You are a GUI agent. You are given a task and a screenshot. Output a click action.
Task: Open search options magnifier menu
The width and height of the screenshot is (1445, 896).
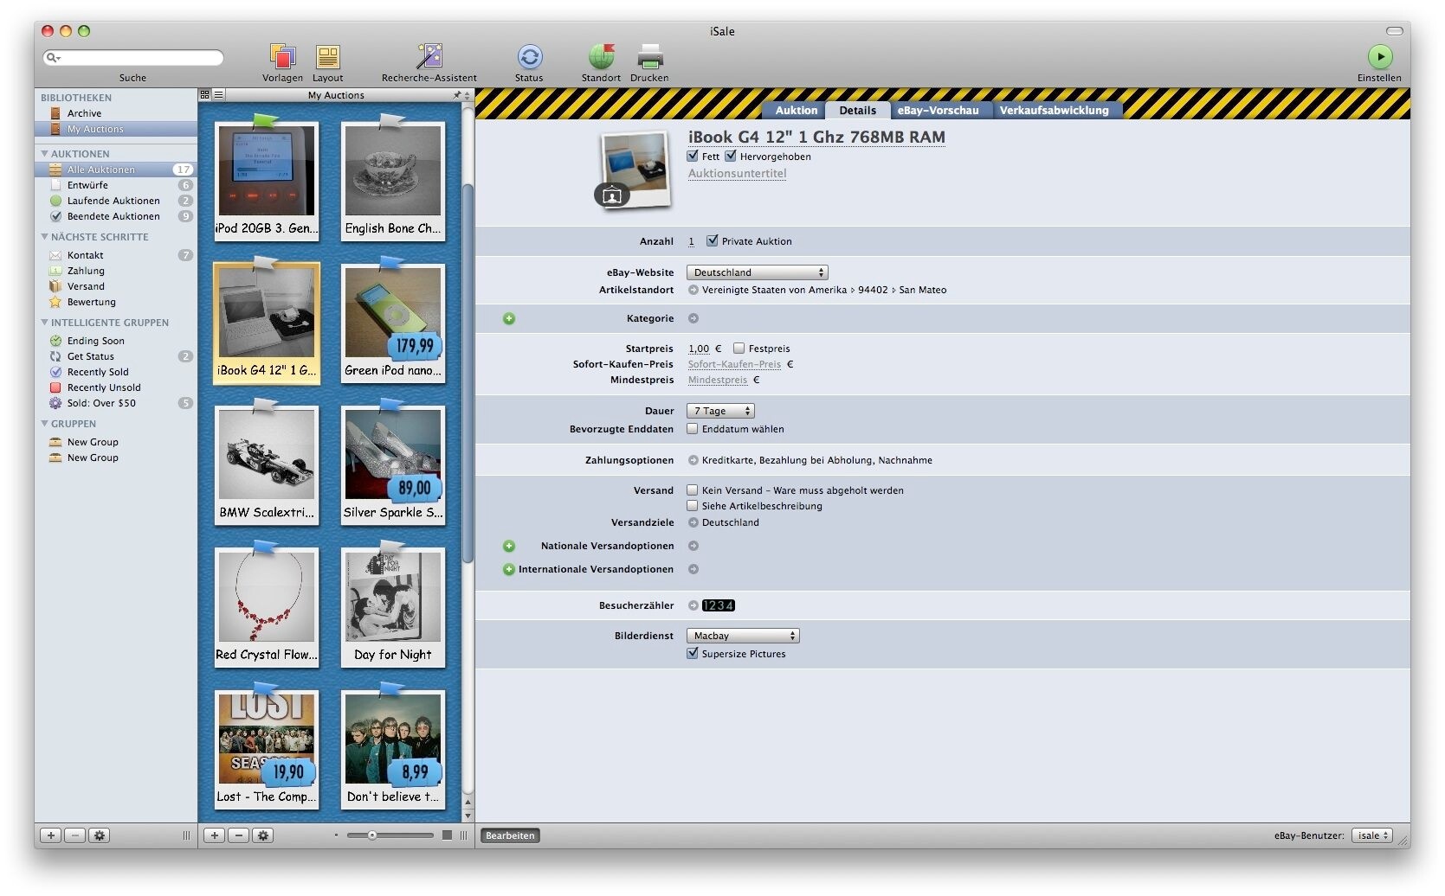pos(54,58)
